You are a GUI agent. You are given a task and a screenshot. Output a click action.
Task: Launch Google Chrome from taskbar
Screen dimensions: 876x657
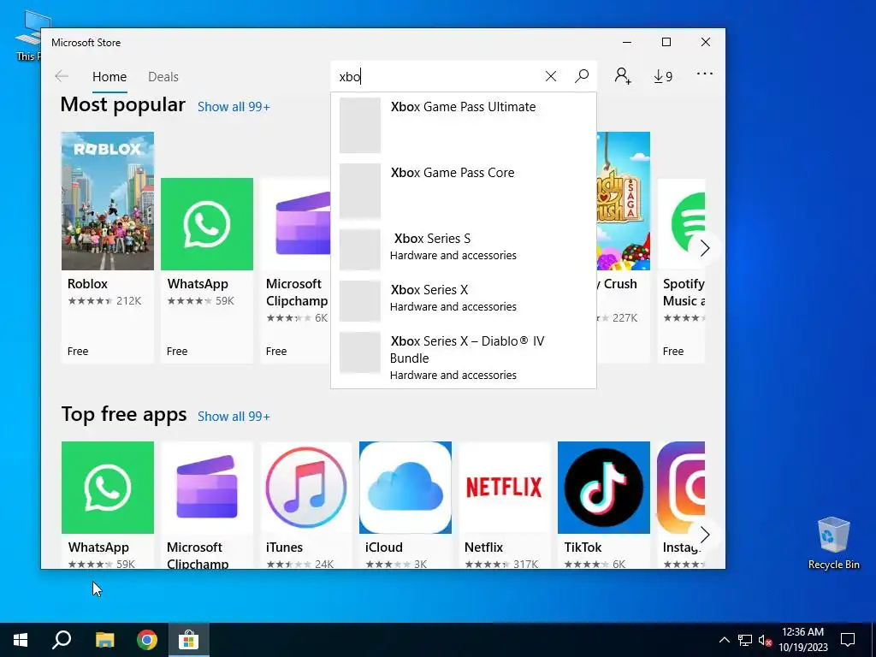tap(147, 640)
